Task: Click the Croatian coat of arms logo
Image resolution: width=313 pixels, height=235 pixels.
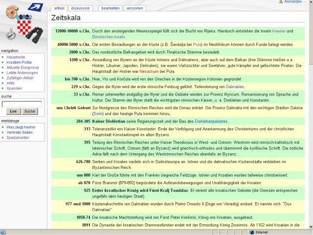Action: click(24, 24)
